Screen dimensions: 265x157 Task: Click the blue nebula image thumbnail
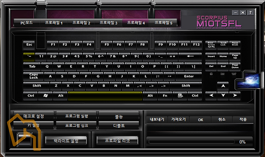248,81
